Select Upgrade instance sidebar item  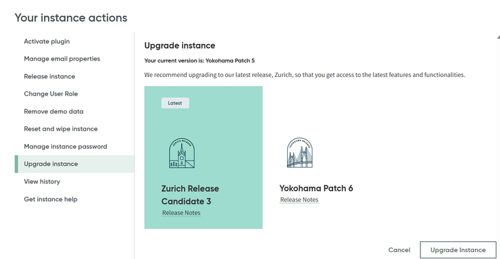pyautogui.click(x=74, y=164)
